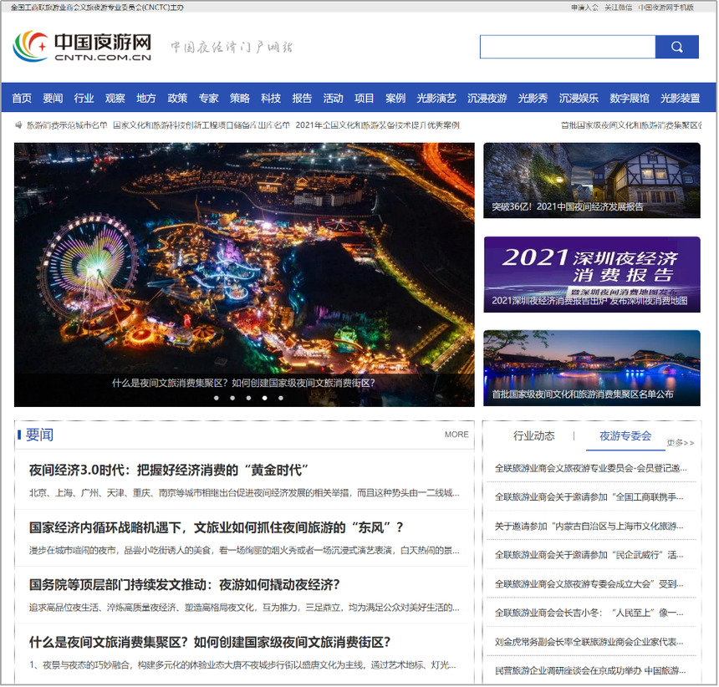Click MORE link in 要闻 section

tap(456, 435)
